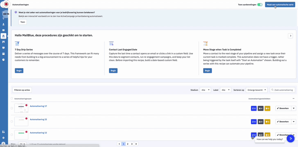Open the site/forms card sidebar icon
Screen dimensions: 298x147
click(3, 54)
